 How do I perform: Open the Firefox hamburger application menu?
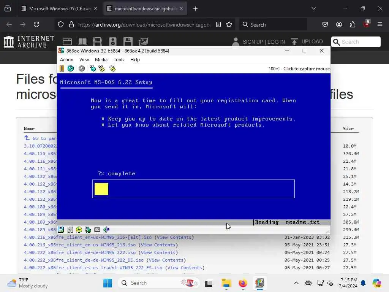[x=380, y=24]
